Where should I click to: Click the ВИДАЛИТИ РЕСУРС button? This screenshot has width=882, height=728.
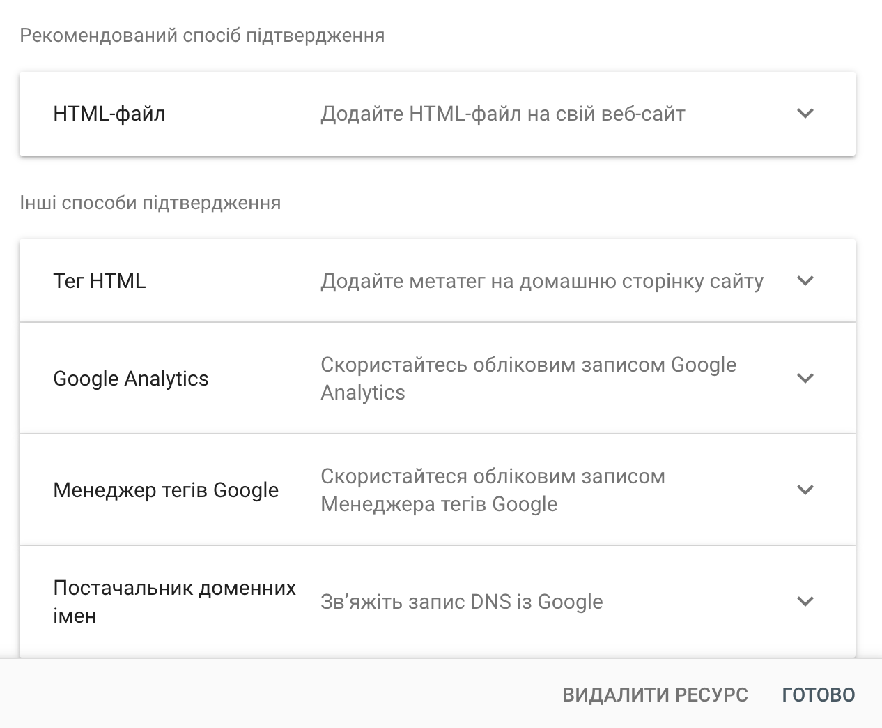[655, 695]
